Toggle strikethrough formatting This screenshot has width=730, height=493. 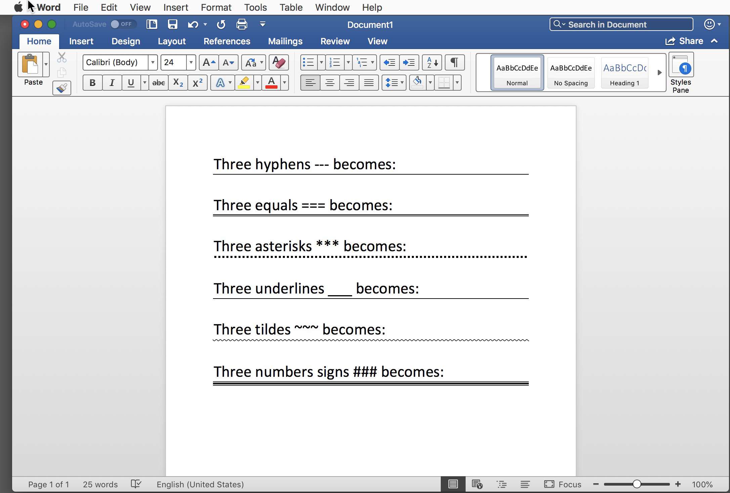[158, 83]
